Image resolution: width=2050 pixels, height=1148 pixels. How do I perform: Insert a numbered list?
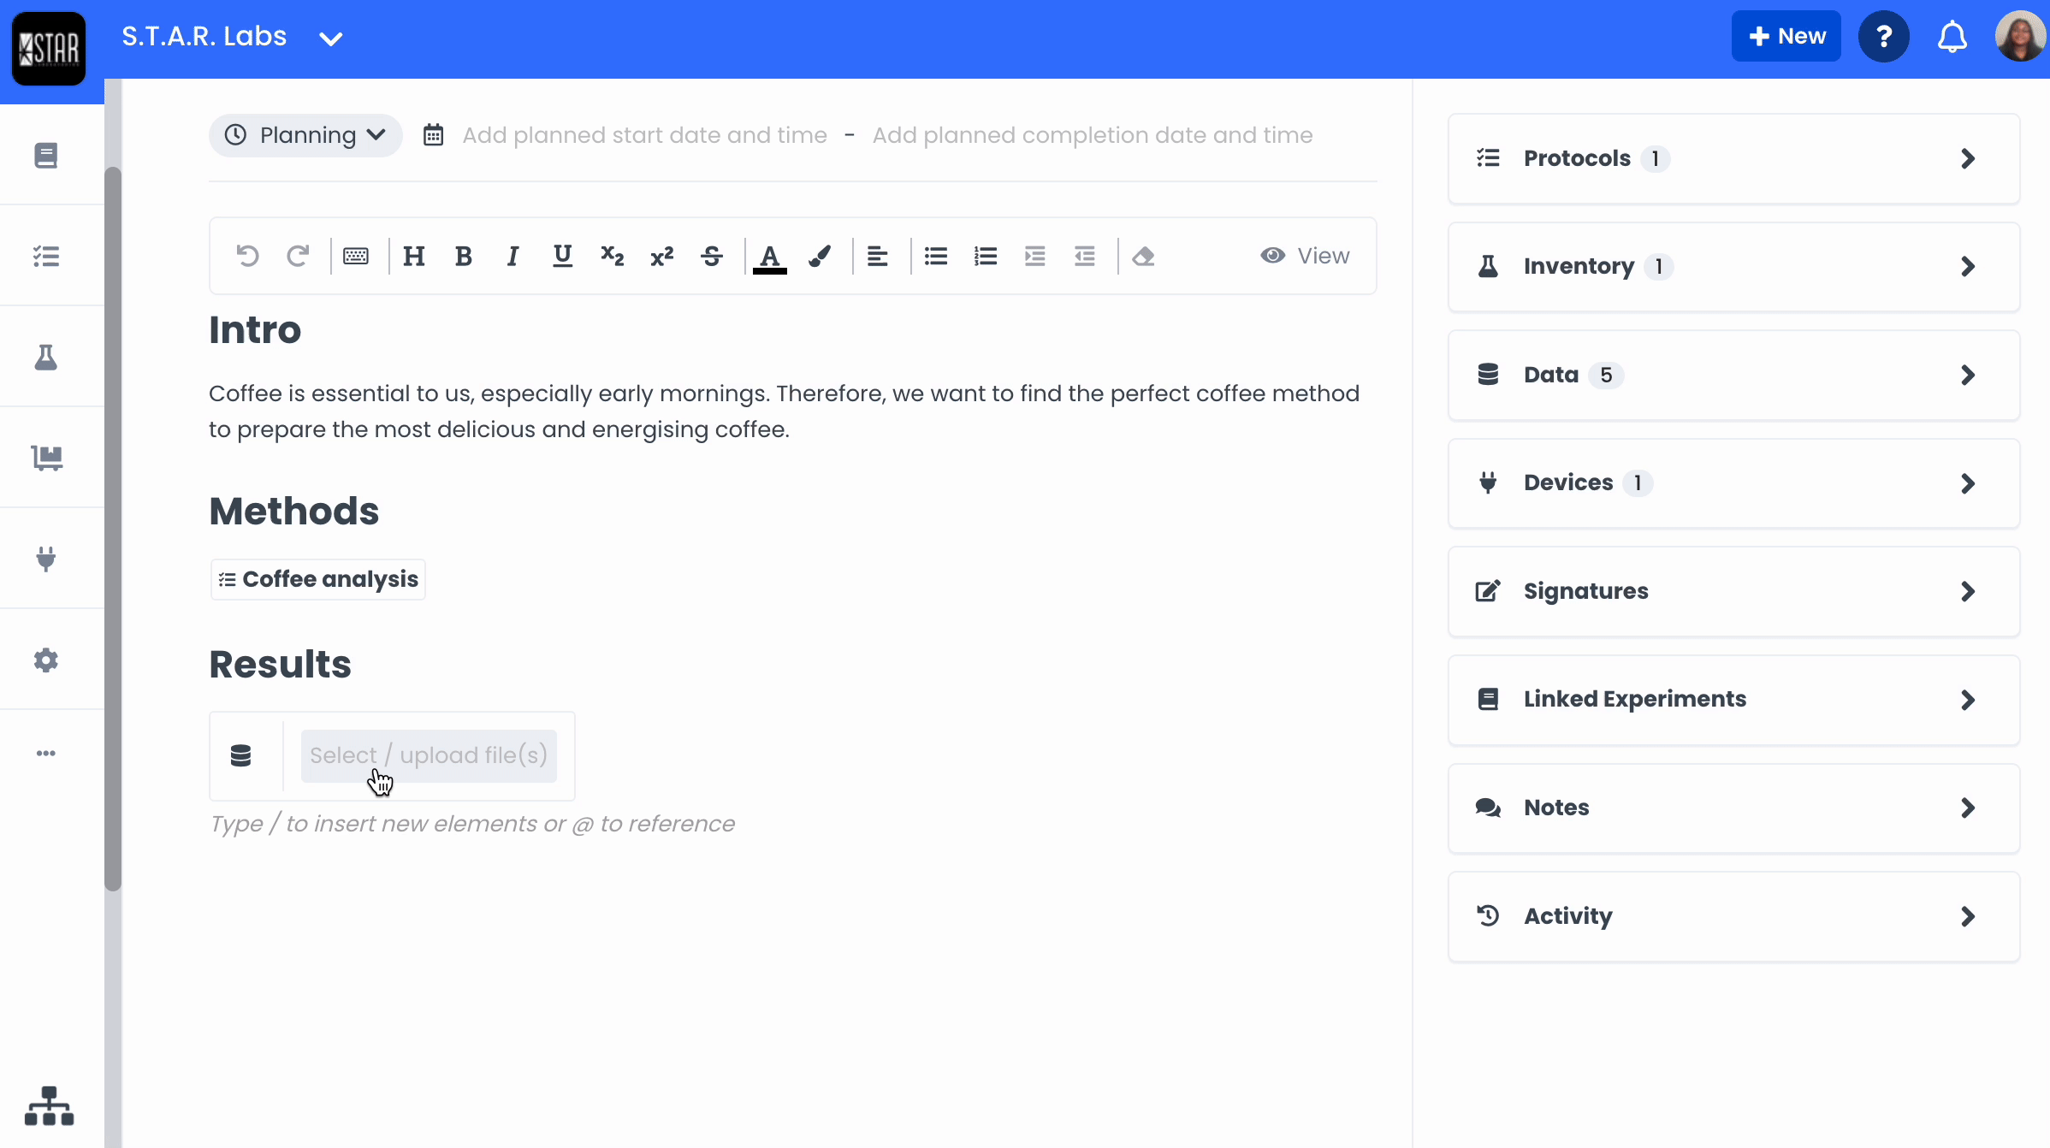coord(986,256)
